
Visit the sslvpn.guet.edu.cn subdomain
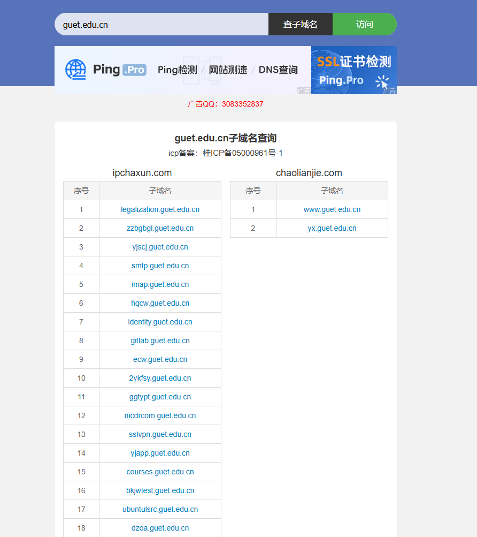[x=160, y=434]
